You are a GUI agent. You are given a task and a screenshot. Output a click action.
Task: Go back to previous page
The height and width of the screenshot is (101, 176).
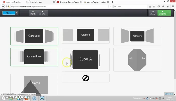(x=3, y=6)
